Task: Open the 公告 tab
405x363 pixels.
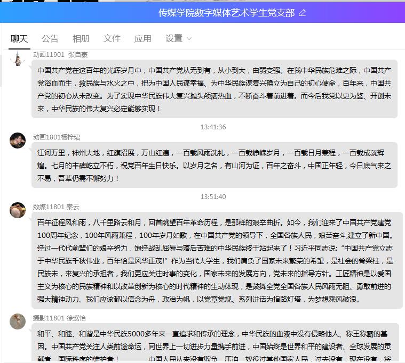Action: [x=50, y=38]
